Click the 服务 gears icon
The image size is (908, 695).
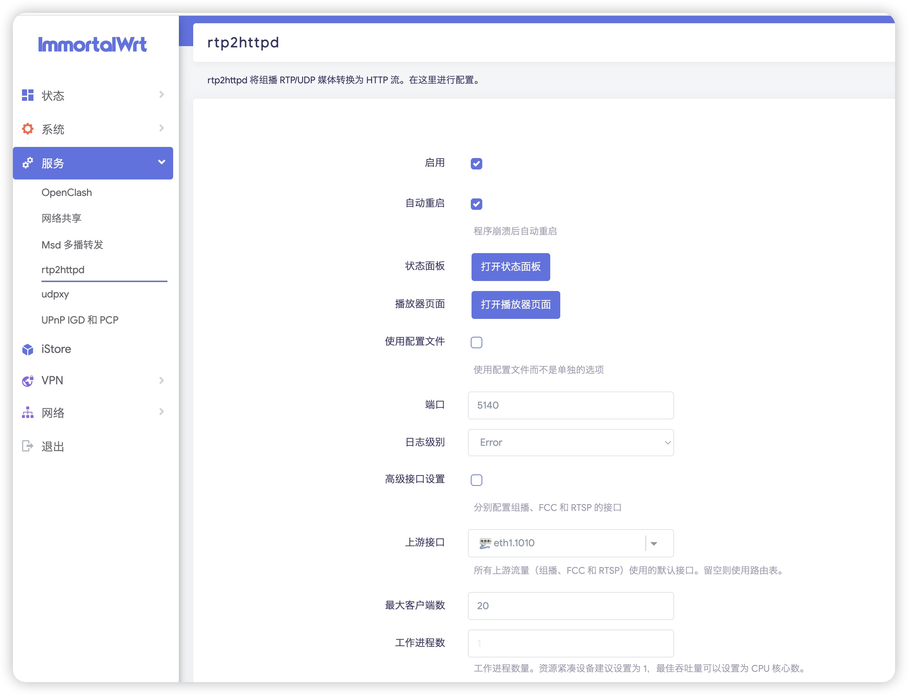[x=27, y=163]
